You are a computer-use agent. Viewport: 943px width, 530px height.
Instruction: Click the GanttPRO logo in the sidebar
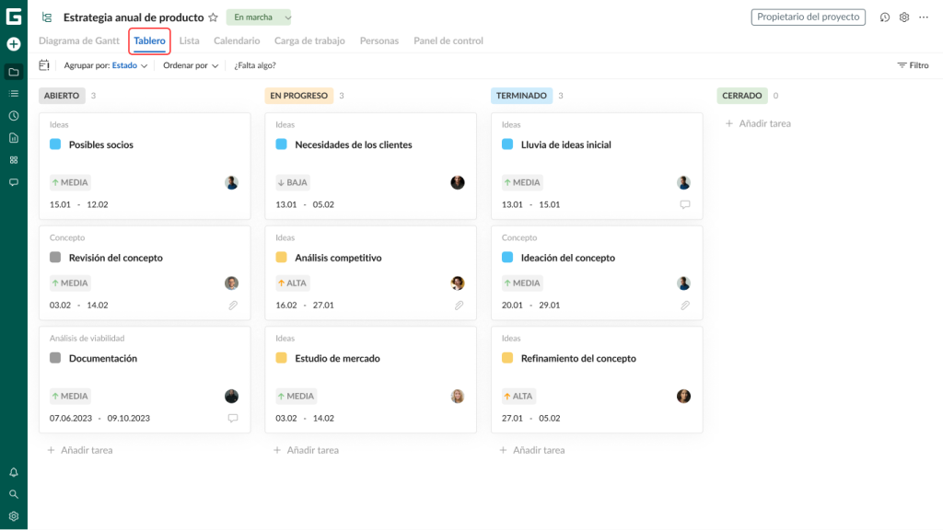(x=13, y=17)
